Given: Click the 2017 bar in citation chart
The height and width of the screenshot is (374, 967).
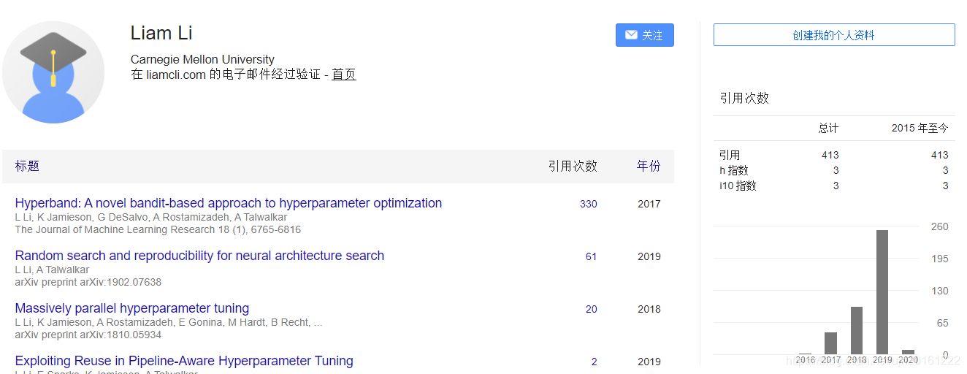Looking at the screenshot, I should (830, 343).
